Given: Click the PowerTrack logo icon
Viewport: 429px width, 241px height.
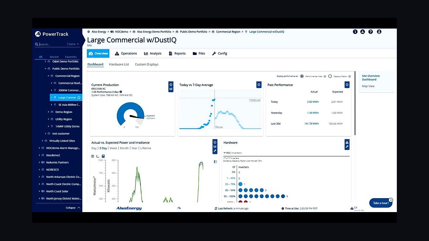Looking at the screenshot, I should [x=38, y=34].
